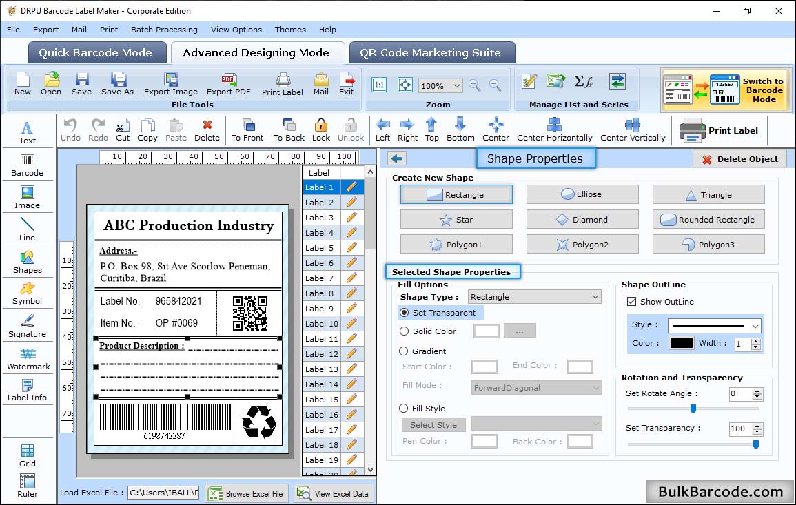Open the Fill Mode ForwardDiagonal dropdown

click(x=536, y=388)
